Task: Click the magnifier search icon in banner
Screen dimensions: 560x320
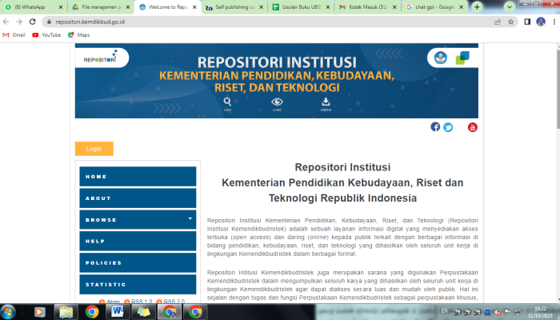Action: click(x=228, y=102)
